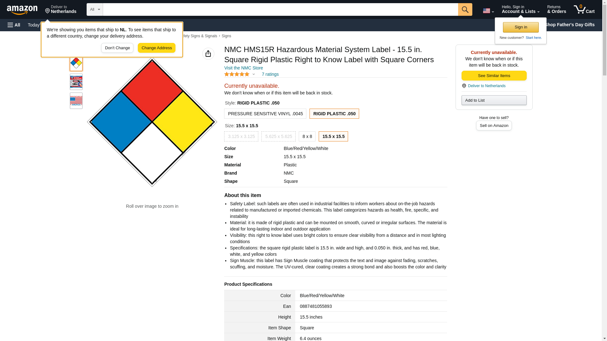Screen dimensions: 607x341
Task: Expand Account & Lists dropdown
Action: click(520, 9)
